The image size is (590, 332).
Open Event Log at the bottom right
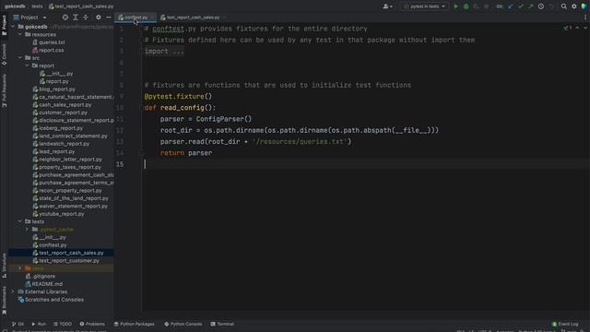(x=565, y=324)
